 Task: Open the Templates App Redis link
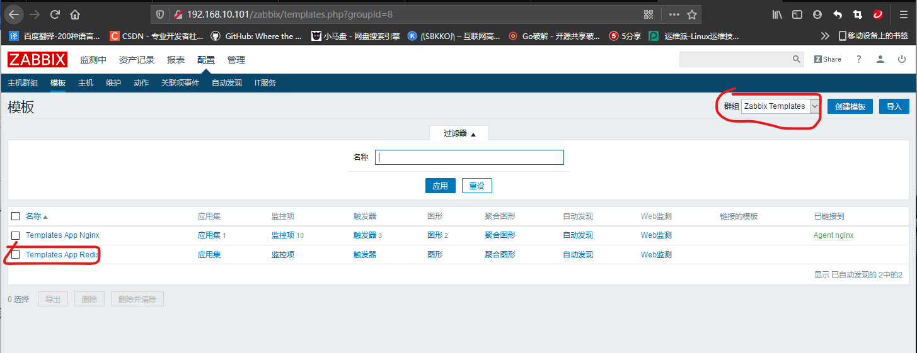62,255
